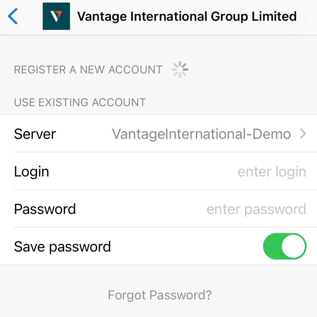Click the Vantage logo icon
317x317 pixels.
coord(56,16)
